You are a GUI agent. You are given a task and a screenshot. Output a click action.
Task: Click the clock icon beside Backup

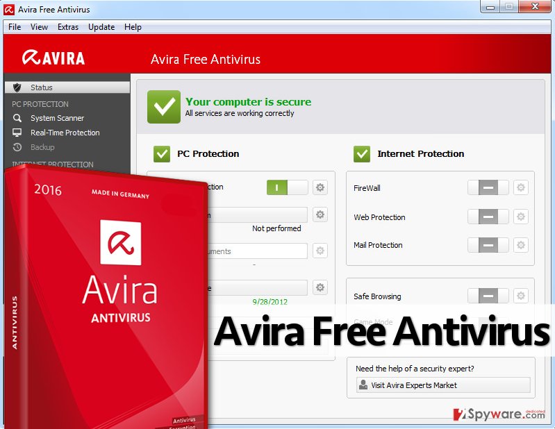click(17, 147)
